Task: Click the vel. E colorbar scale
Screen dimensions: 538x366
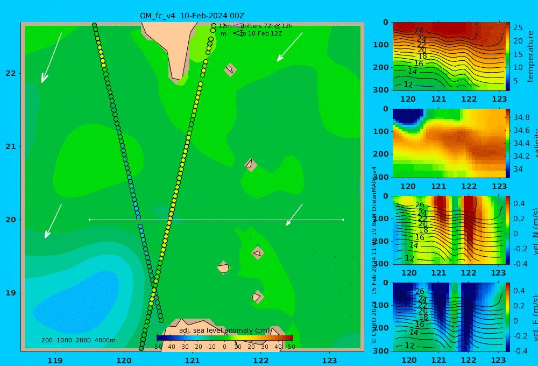Action: [508, 317]
